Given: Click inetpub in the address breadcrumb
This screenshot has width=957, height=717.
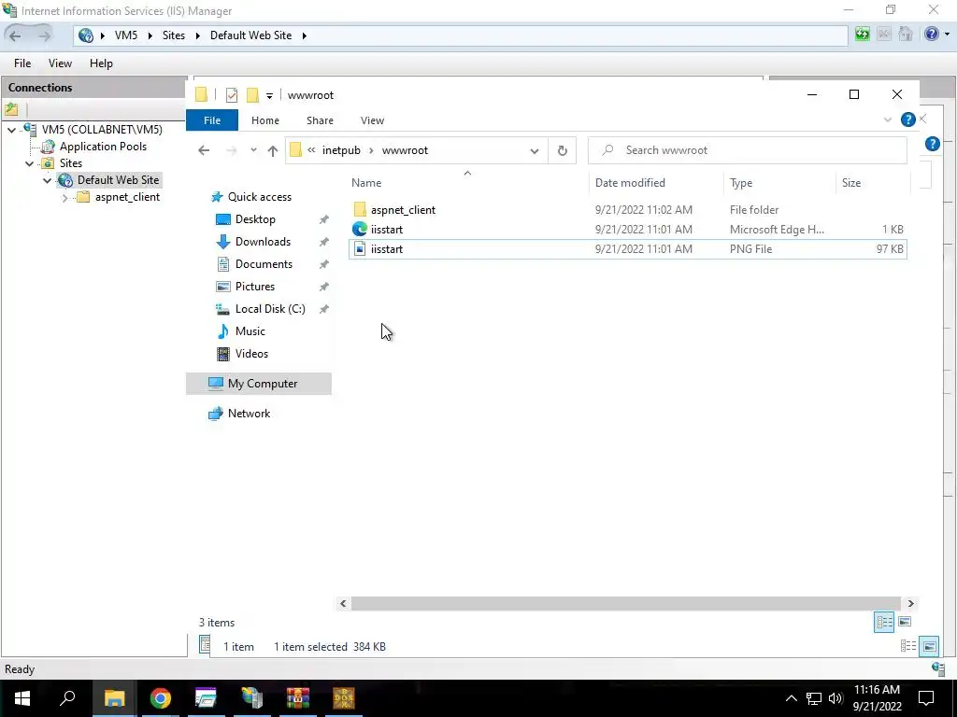Looking at the screenshot, I should pyautogui.click(x=341, y=150).
